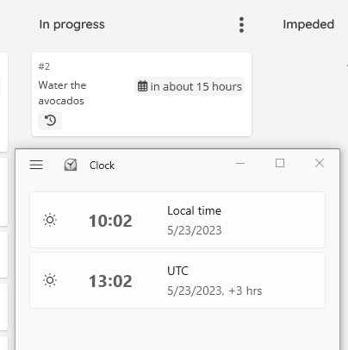Click the Local time label text

tap(195, 210)
